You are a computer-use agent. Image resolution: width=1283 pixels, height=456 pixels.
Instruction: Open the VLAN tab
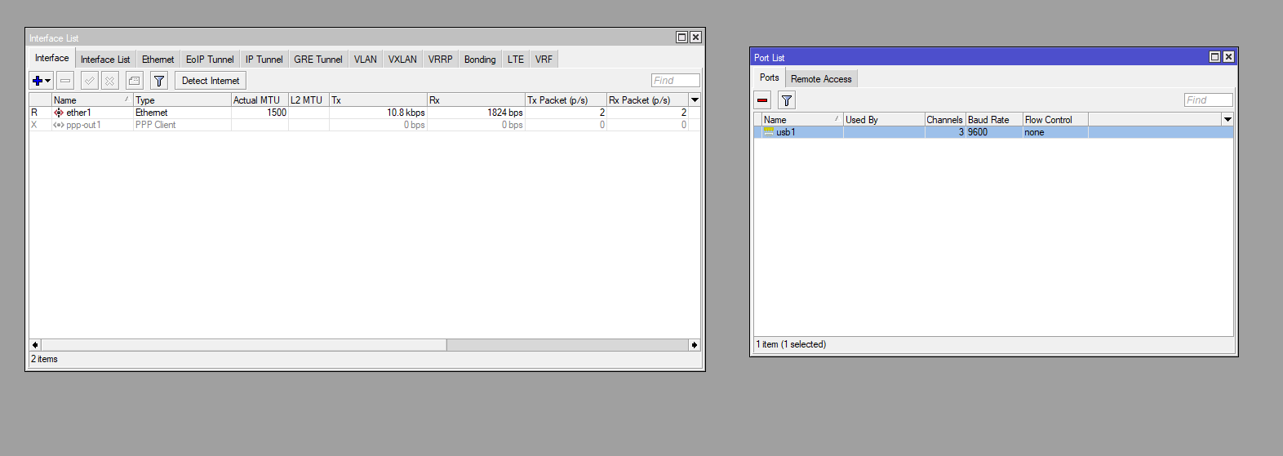[366, 59]
